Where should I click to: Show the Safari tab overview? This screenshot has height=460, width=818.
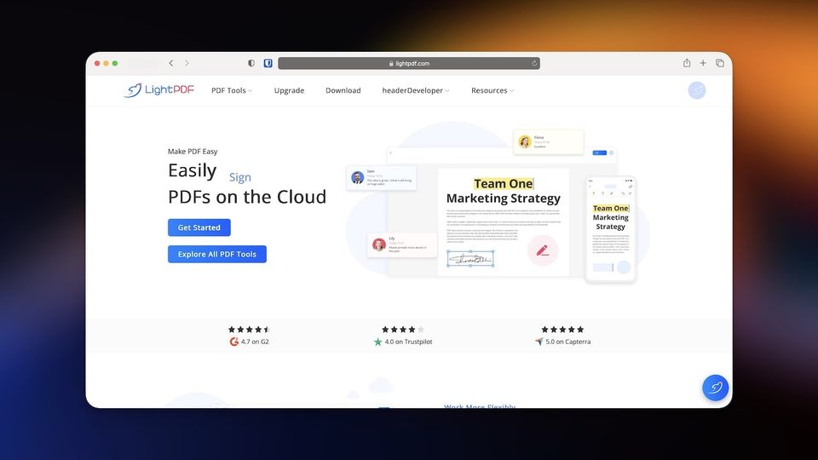pos(720,63)
